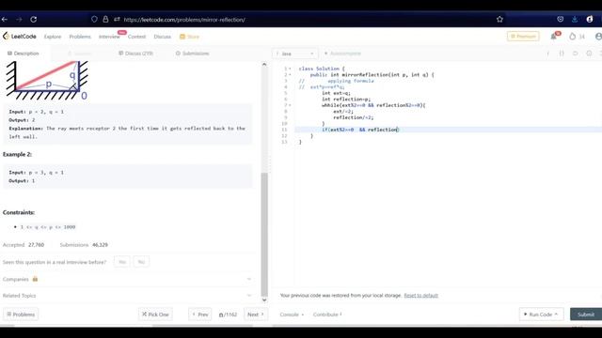This screenshot has height=338, width=602.
Task: Open Discuss in top navigation
Action: tap(162, 37)
